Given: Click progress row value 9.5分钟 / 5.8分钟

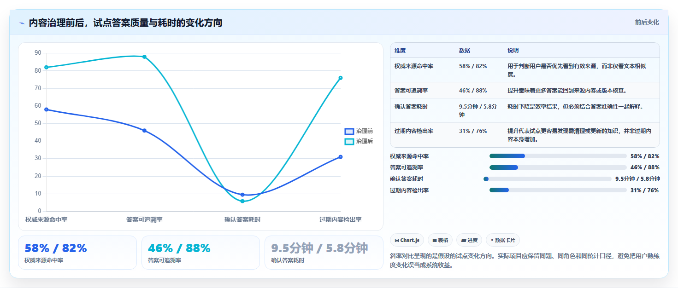Looking at the screenshot, I should pyautogui.click(x=637, y=179).
